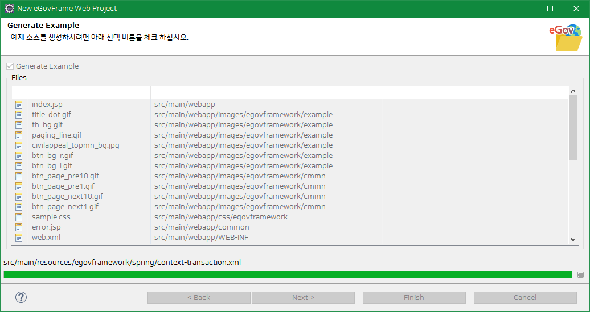
Task: Cancel the new project wizard
Action: pyautogui.click(x=525, y=298)
